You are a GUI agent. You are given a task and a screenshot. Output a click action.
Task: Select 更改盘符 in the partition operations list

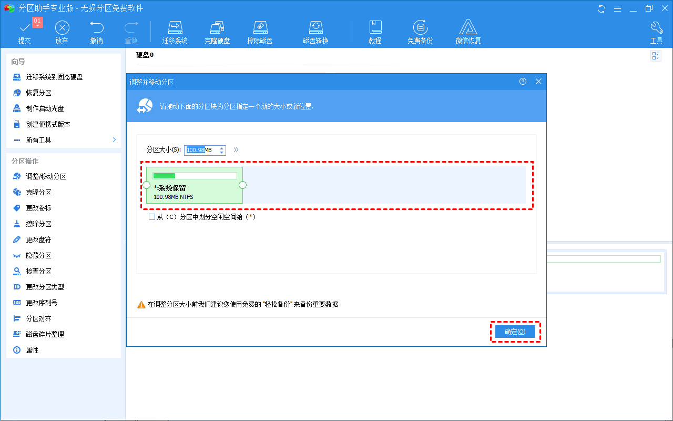(38, 240)
